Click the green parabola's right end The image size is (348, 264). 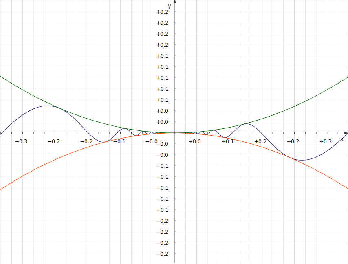pos(347,77)
